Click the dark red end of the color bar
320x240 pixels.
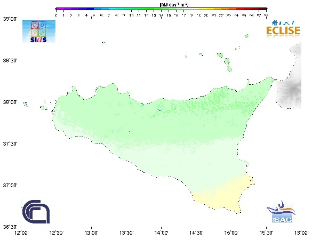coord(262,9)
